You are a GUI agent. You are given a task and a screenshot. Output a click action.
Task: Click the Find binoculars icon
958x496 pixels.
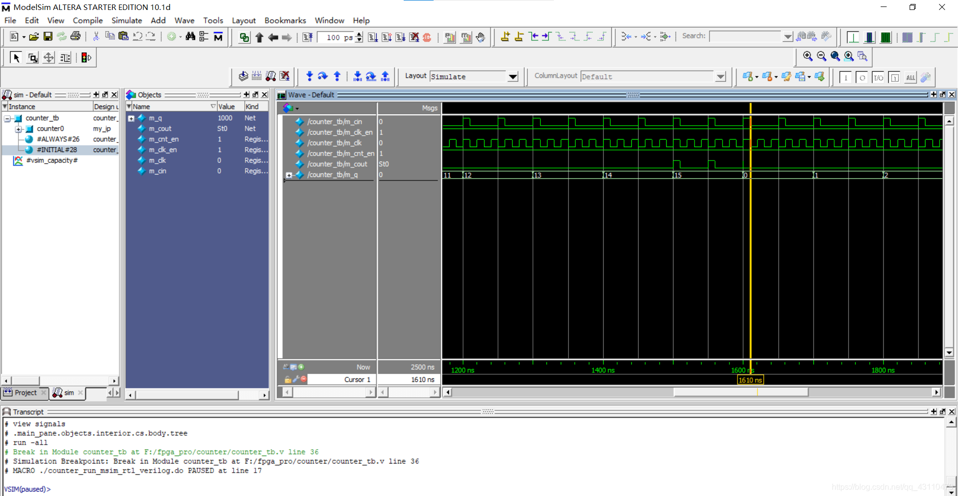pos(190,36)
